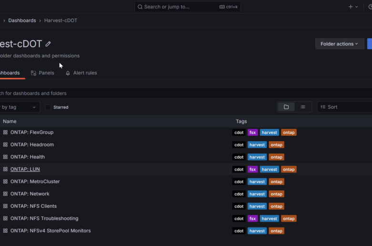
Task: Click the dashboard icon for ONTAP: FlexGroup
Action: pyautogui.click(x=5, y=133)
